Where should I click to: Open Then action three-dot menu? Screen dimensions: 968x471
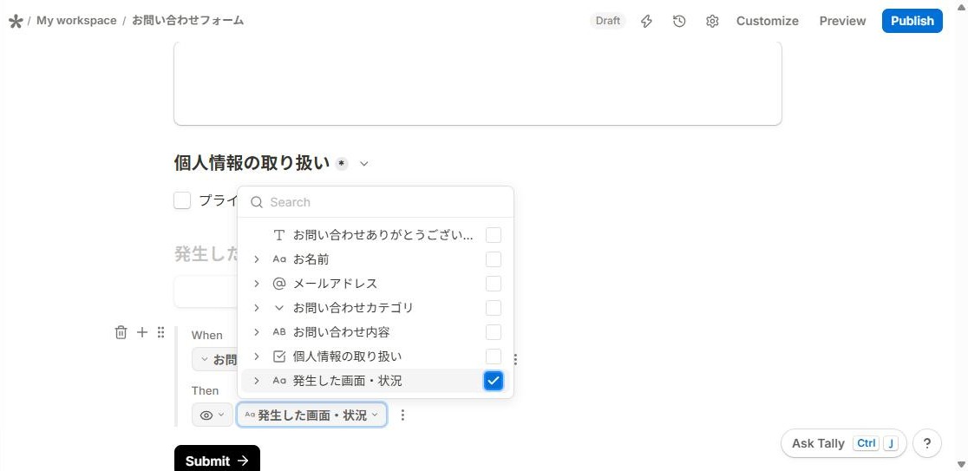(x=402, y=415)
